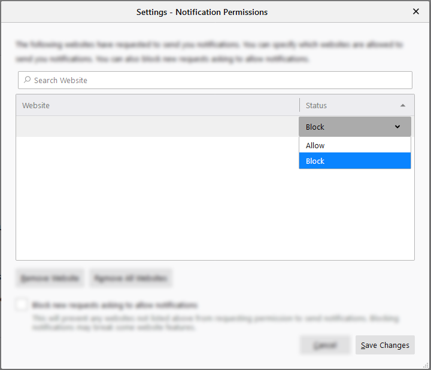Open the Block status dropdown

coord(354,127)
